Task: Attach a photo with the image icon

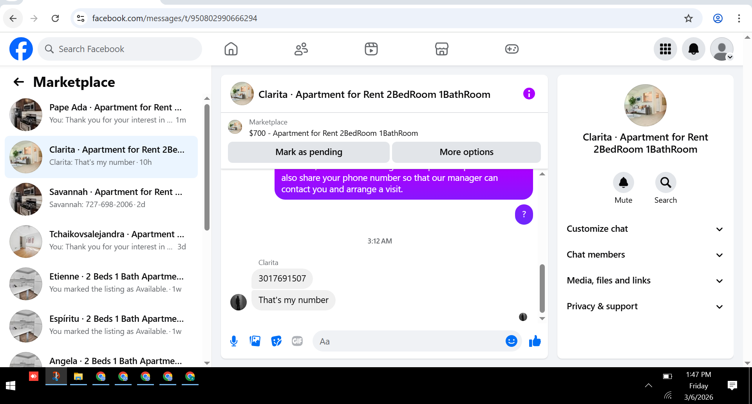Action: pos(255,341)
